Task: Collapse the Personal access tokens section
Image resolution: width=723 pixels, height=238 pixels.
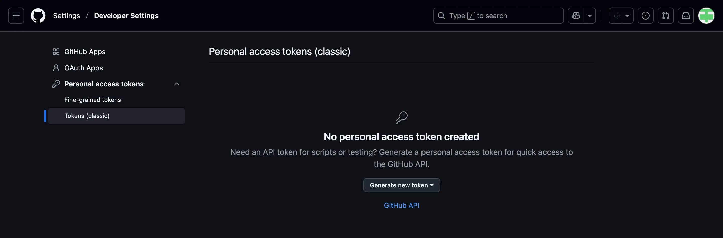Action: [x=176, y=84]
